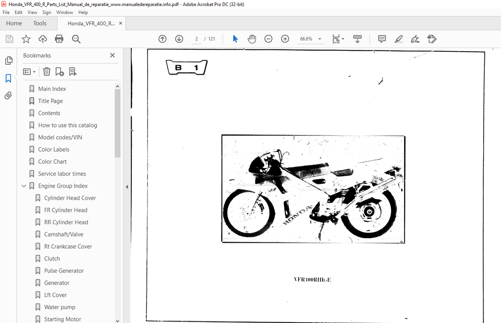Select the Highlight text tool
The image size is (501, 323).
[398, 39]
